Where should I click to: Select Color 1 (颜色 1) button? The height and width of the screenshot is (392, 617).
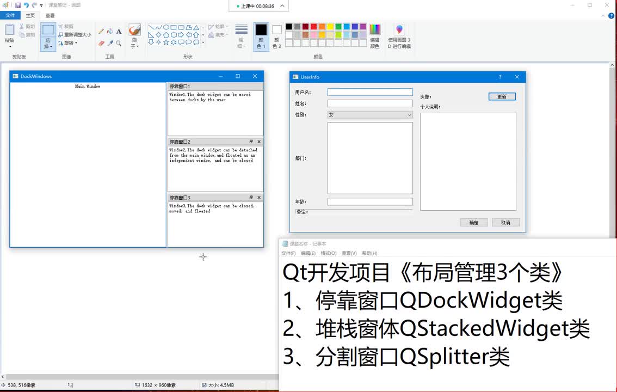tap(261, 36)
